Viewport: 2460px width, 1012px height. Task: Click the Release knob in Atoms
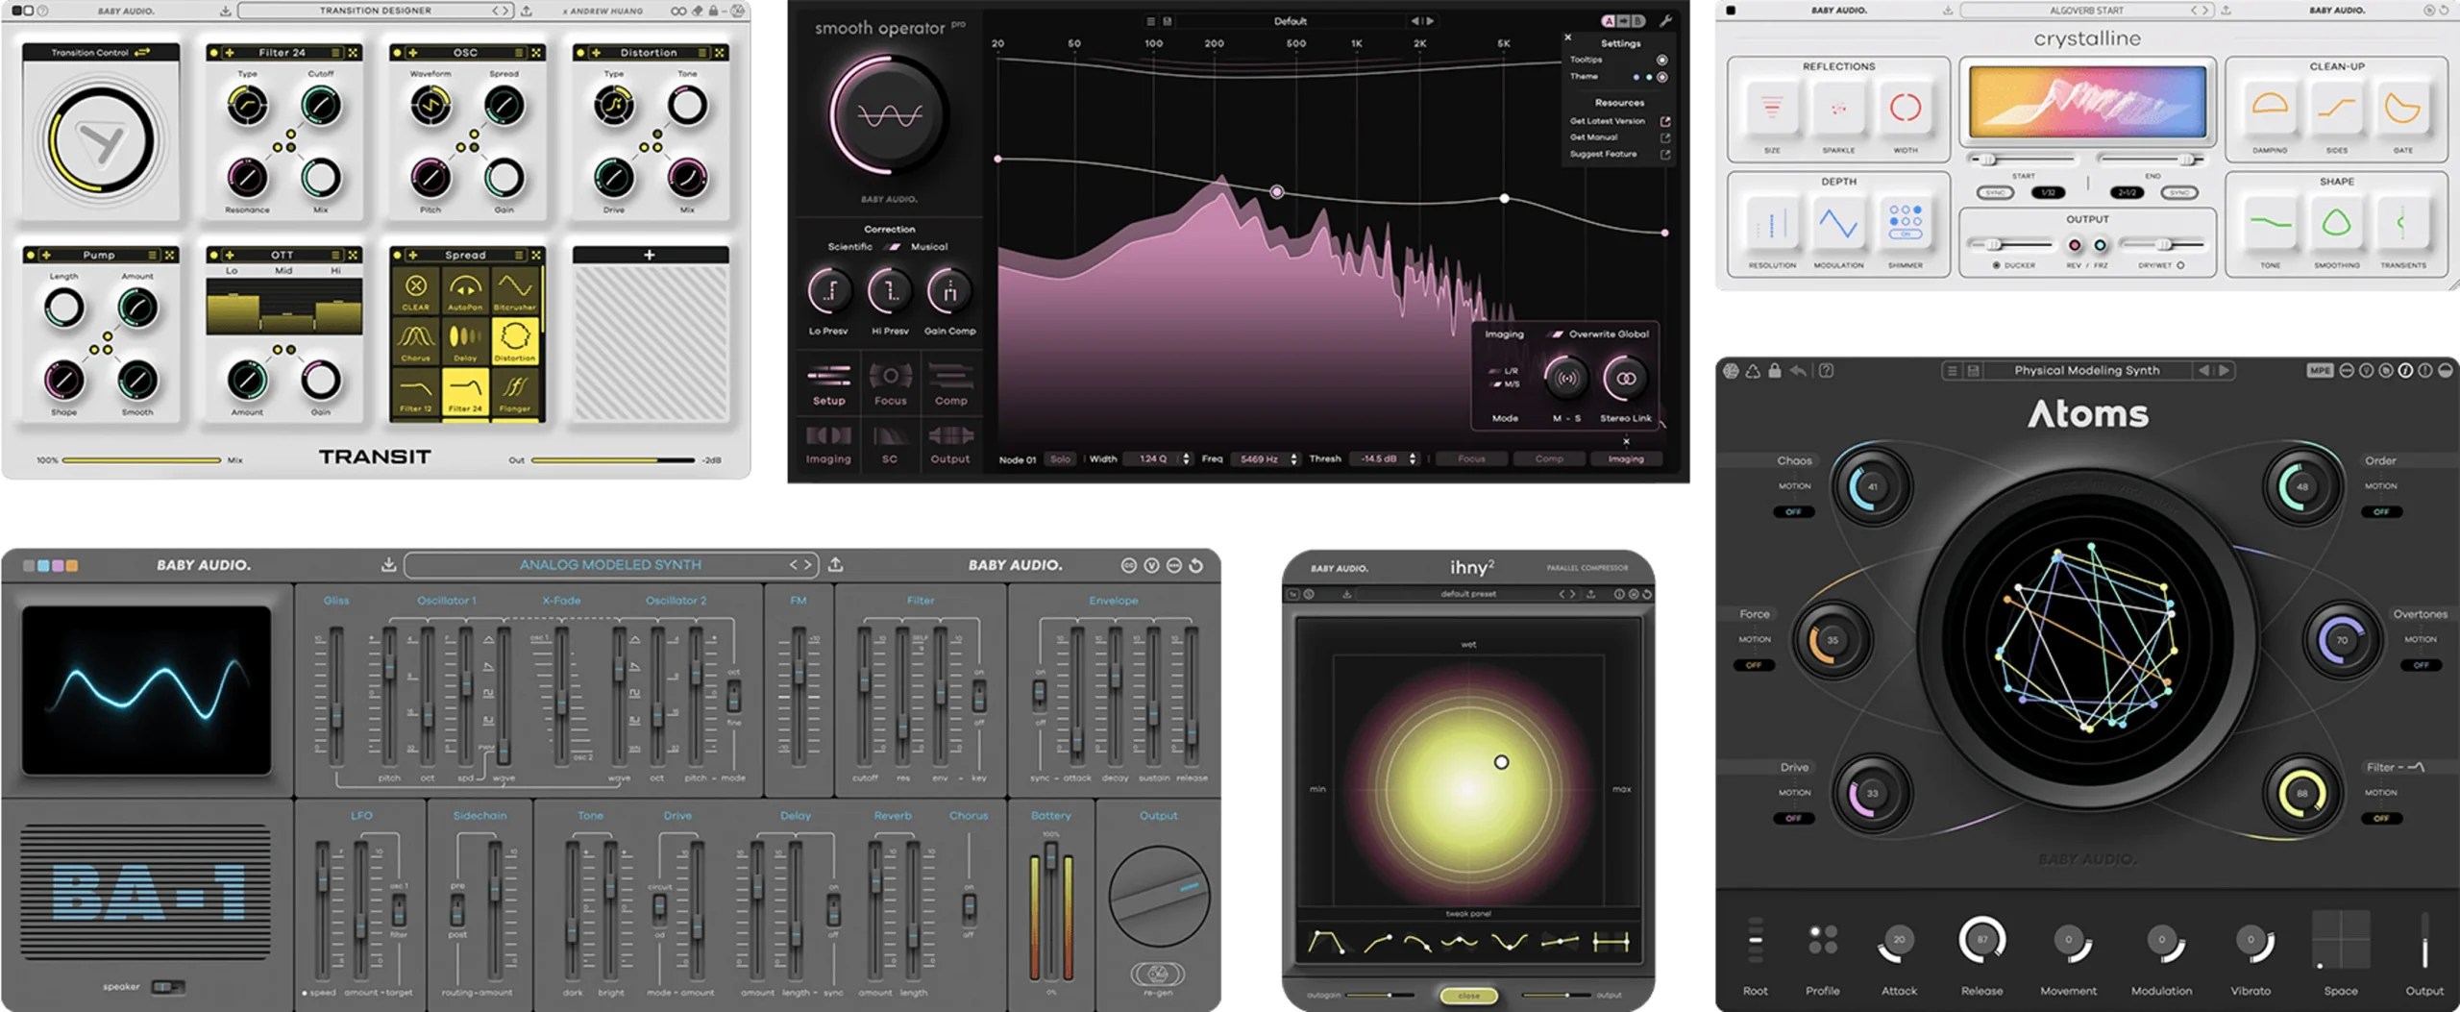click(x=1981, y=940)
